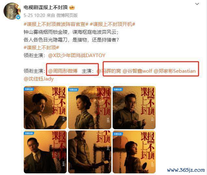
Task: Open hashtag #谍报上不封顶开机#
Action: coord(113,24)
